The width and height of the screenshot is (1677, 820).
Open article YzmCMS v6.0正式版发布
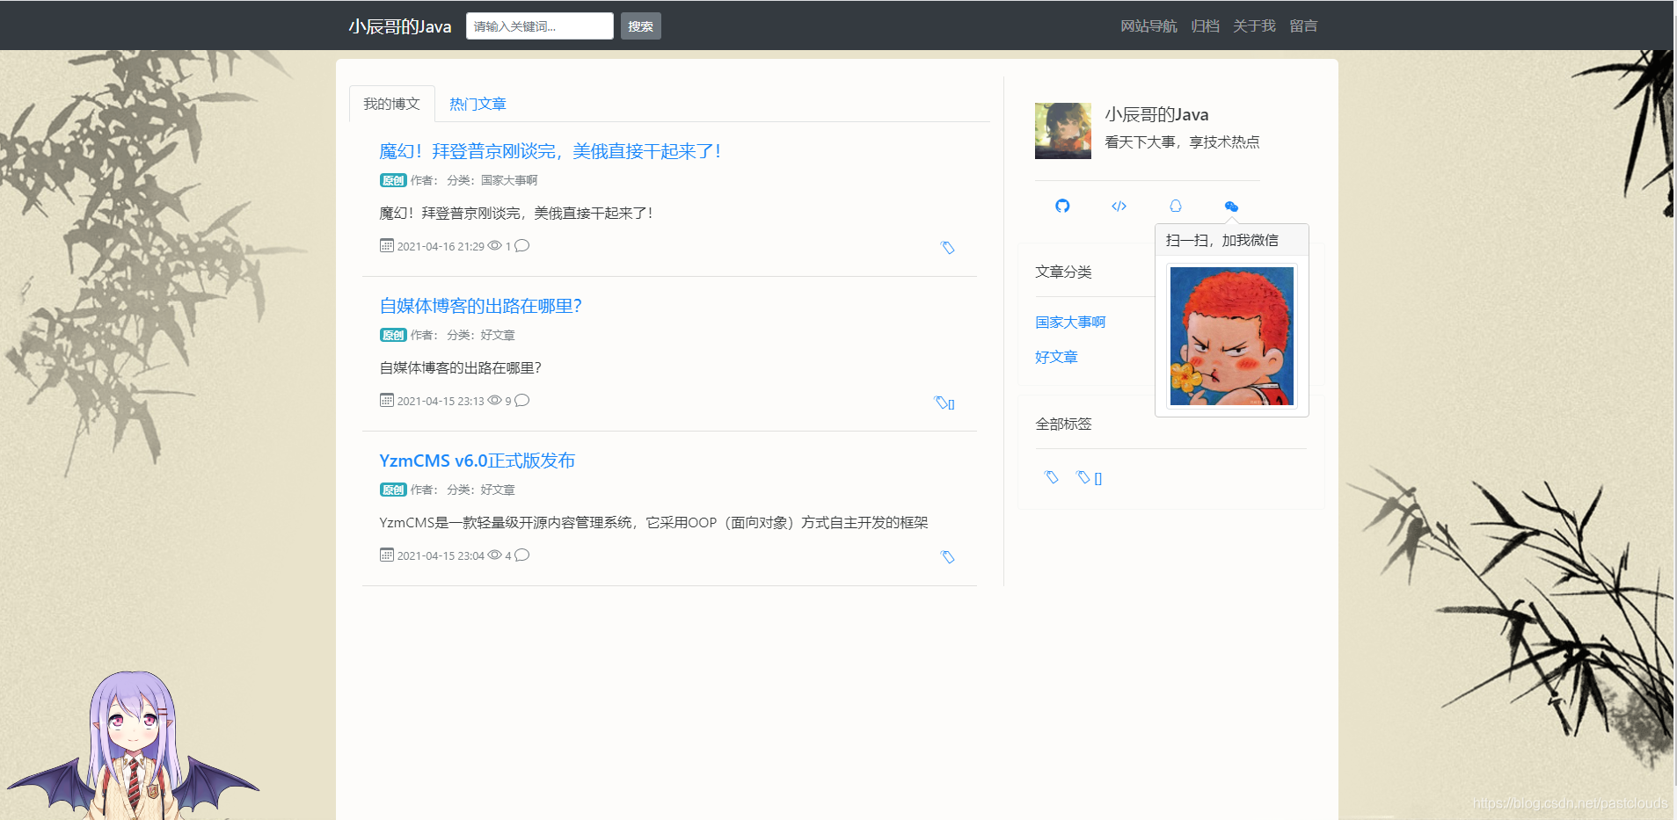point(477,461)
